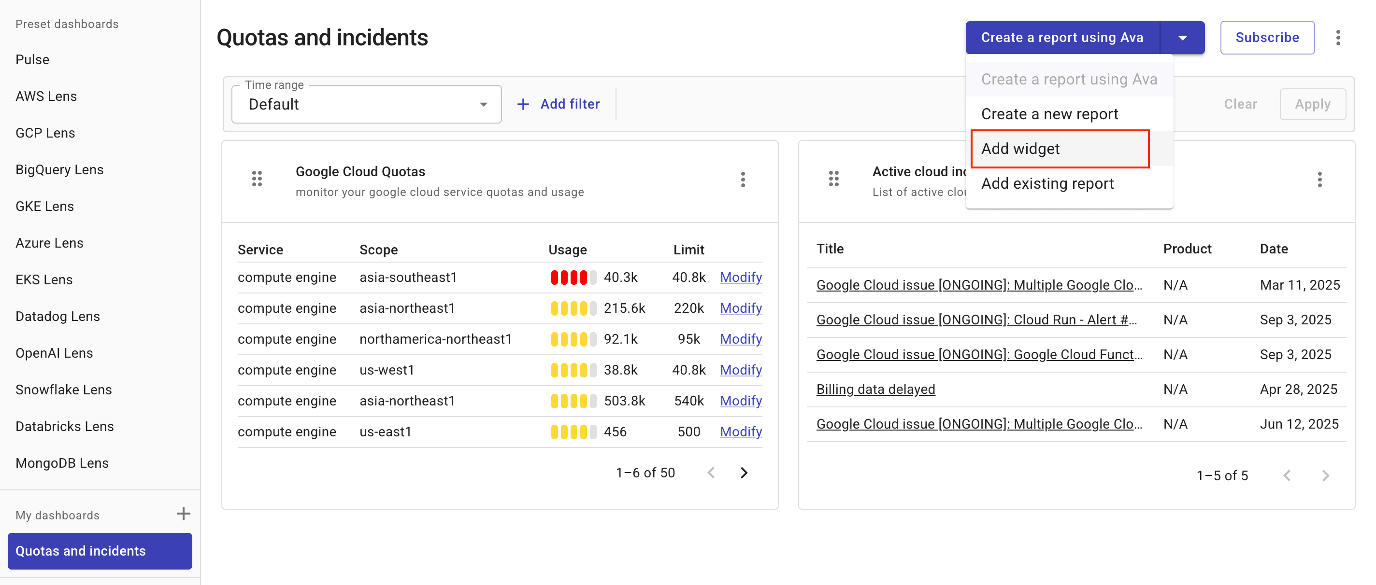Click the Clear button
Screen dimensions: 1376x585
point(1240,104)
